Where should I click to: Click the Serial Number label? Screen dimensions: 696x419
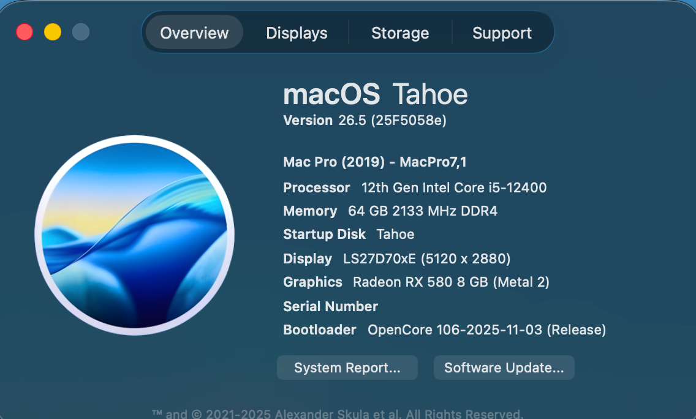(x=330, y=306)
